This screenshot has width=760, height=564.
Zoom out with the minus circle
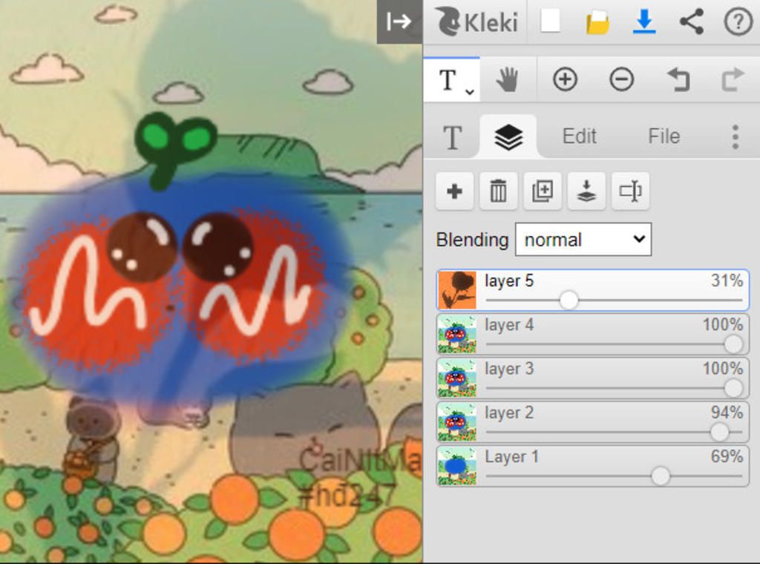click(622, 79)
